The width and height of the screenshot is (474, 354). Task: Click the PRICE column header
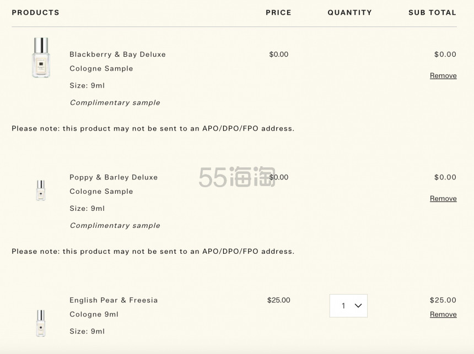tap(278, 13)
